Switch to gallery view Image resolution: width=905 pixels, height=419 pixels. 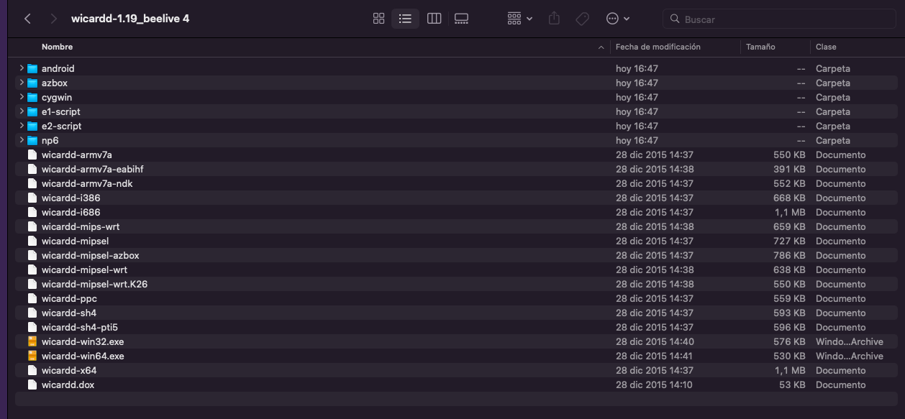pyautogui.click(x=462, y=19)
